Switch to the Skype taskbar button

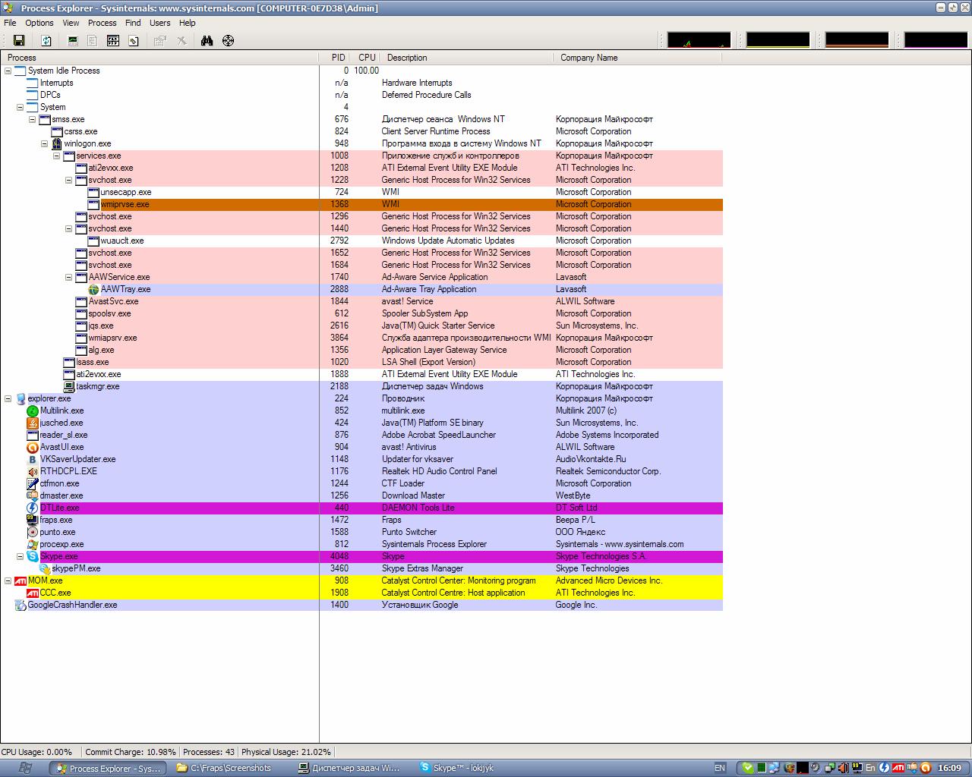click(457, 768)
